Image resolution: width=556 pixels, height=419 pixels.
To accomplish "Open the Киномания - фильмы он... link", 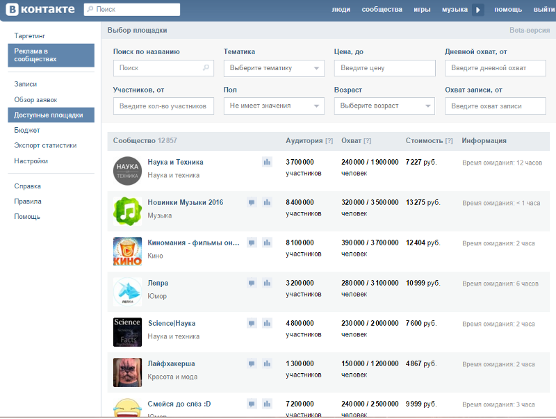I will [194, 243].
